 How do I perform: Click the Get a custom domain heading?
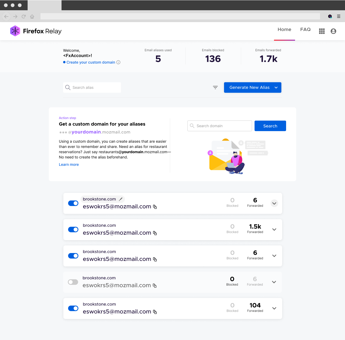click(102, 124)
